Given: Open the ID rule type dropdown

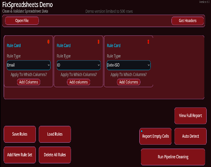Looking at the screenshot, I should pos(79,65).
